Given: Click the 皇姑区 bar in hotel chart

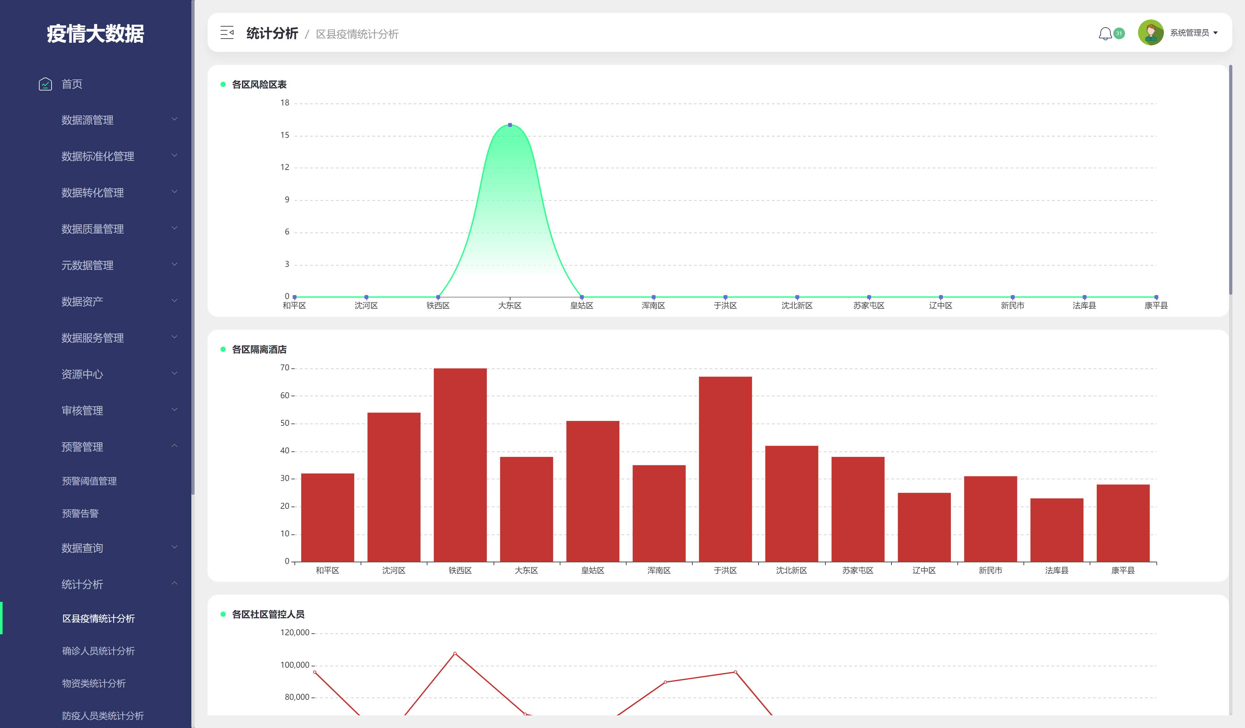Looking at the screenshot, I should click(x=593, y=491).
